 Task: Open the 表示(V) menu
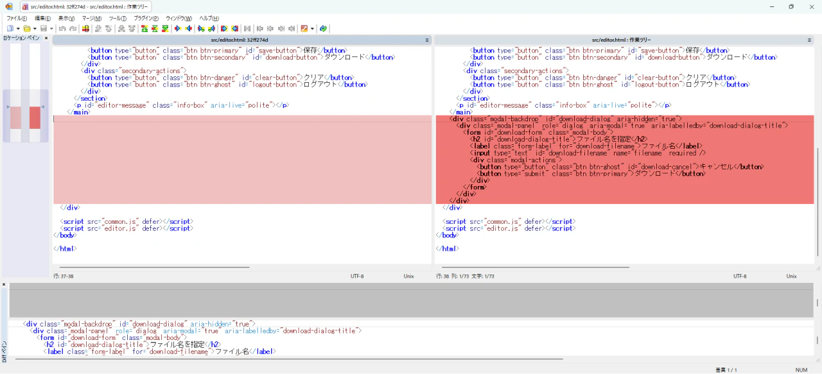tap(66, 18)
